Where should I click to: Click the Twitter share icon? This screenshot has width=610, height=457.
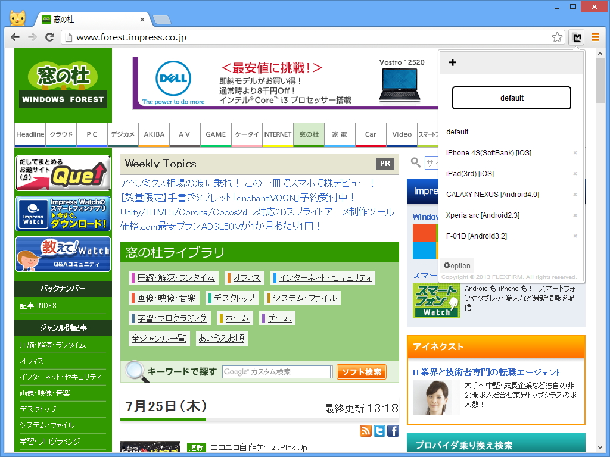point(381,430)
